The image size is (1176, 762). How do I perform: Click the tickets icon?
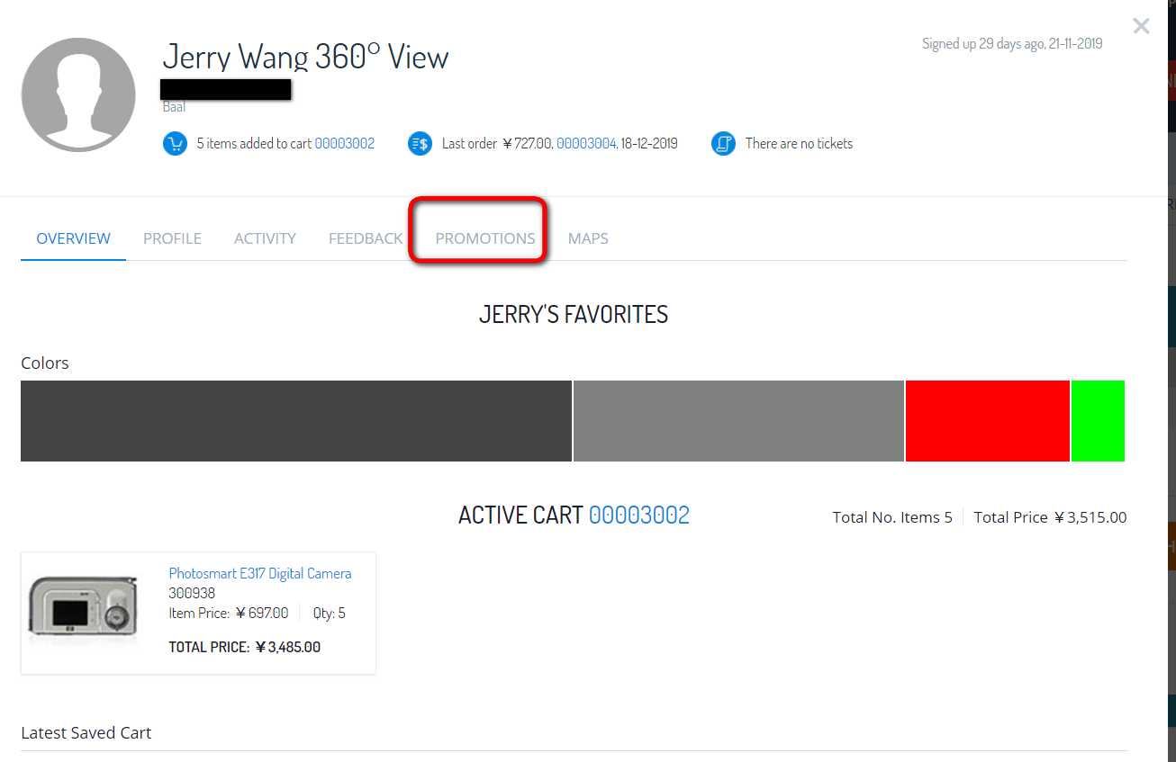click(723, 143)
